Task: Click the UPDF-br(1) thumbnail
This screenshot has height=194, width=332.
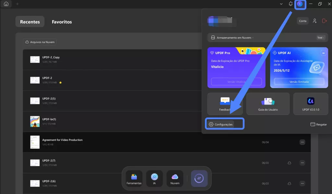Action: point(35,121)
